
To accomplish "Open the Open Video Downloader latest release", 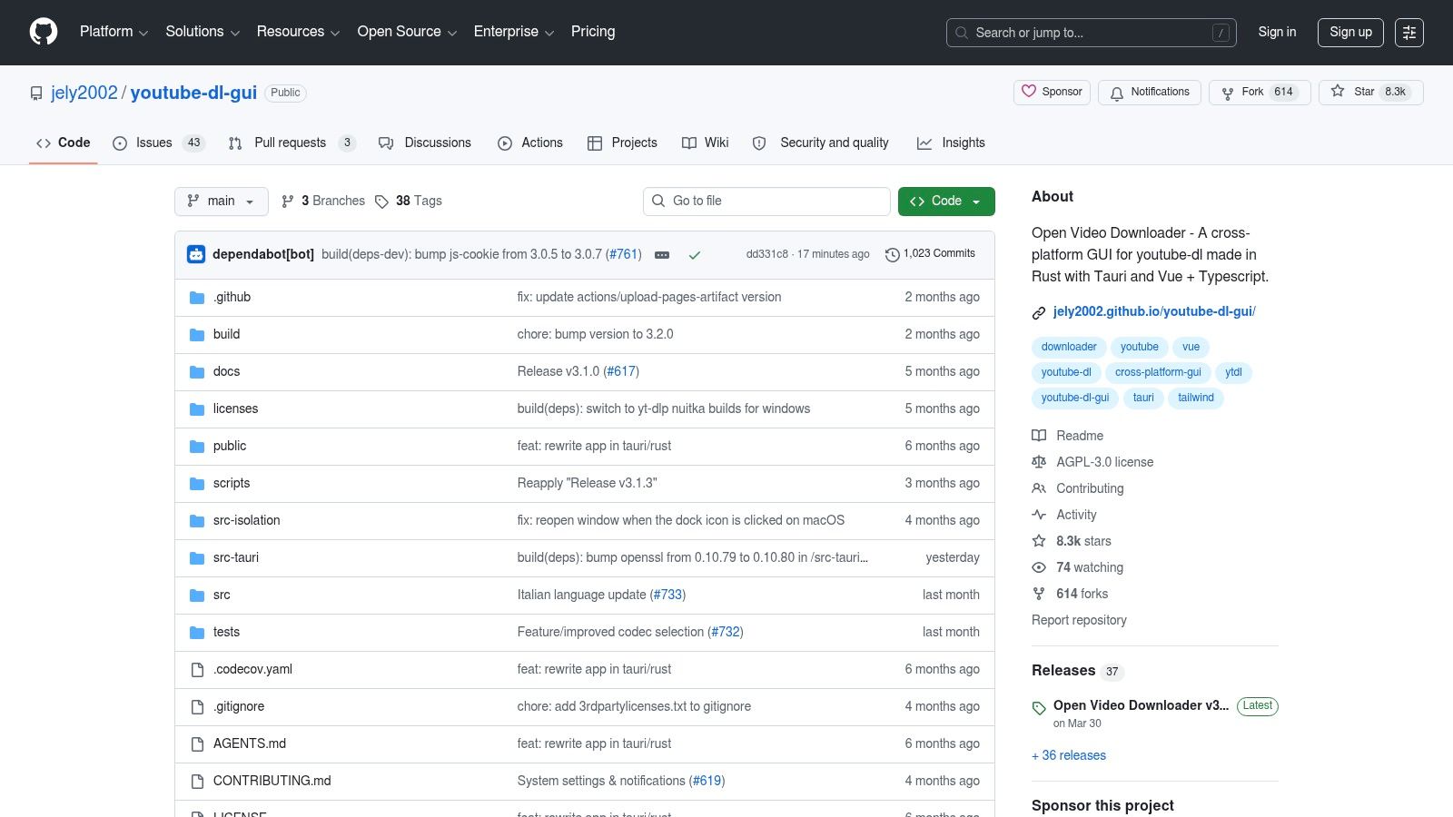I will point(1141,705).
